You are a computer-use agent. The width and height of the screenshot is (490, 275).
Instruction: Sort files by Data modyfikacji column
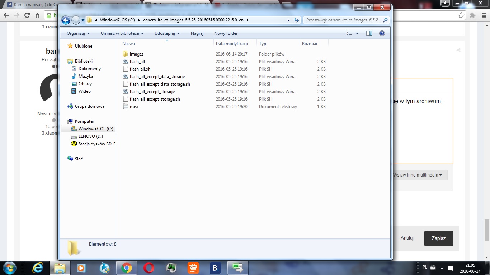[232, 44]
